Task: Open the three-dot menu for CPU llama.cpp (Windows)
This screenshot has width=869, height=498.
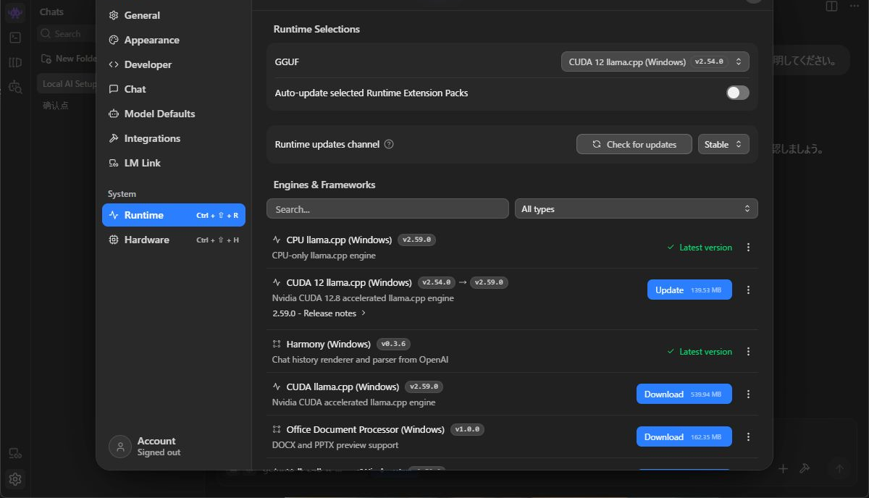Action: (x=748, y=248)
